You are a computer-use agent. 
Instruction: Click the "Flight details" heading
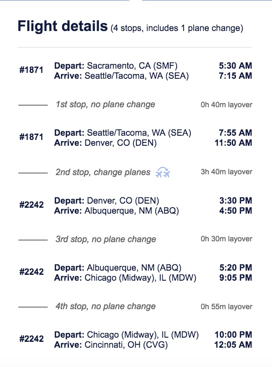62,26
